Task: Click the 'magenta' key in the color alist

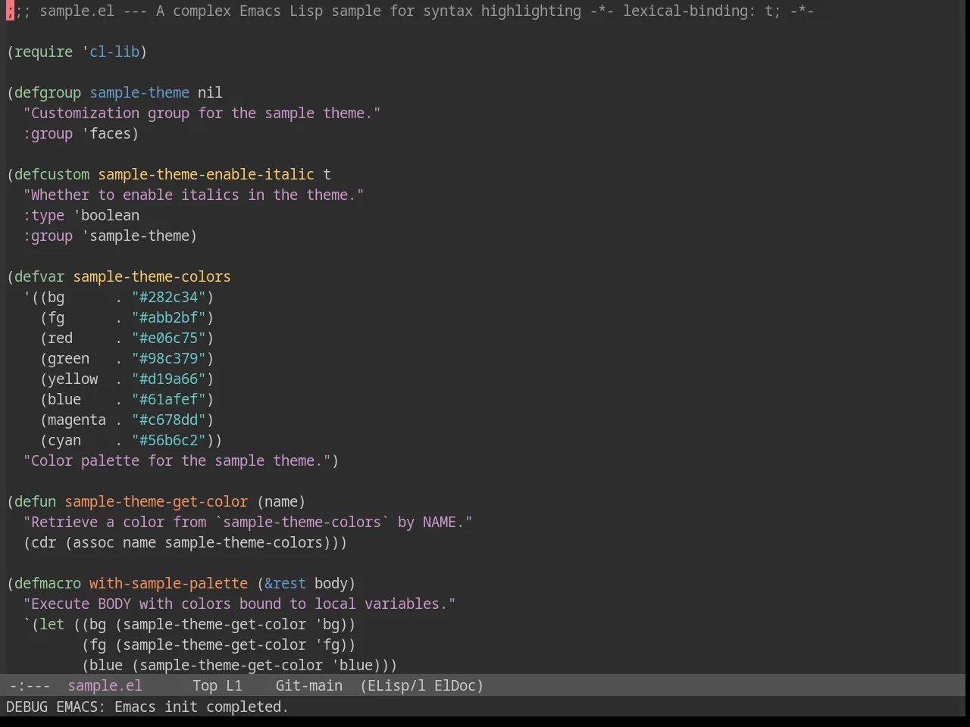Action: tap(77, 420)
